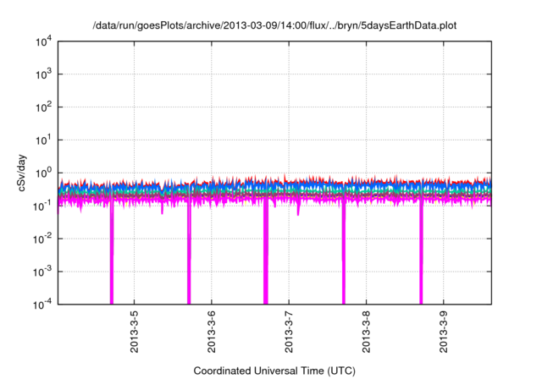Image resolution: width=542 pixels, height=379 pixels.
Task: Click the 2013-3-9 date tick label
Action: [444, 332]
